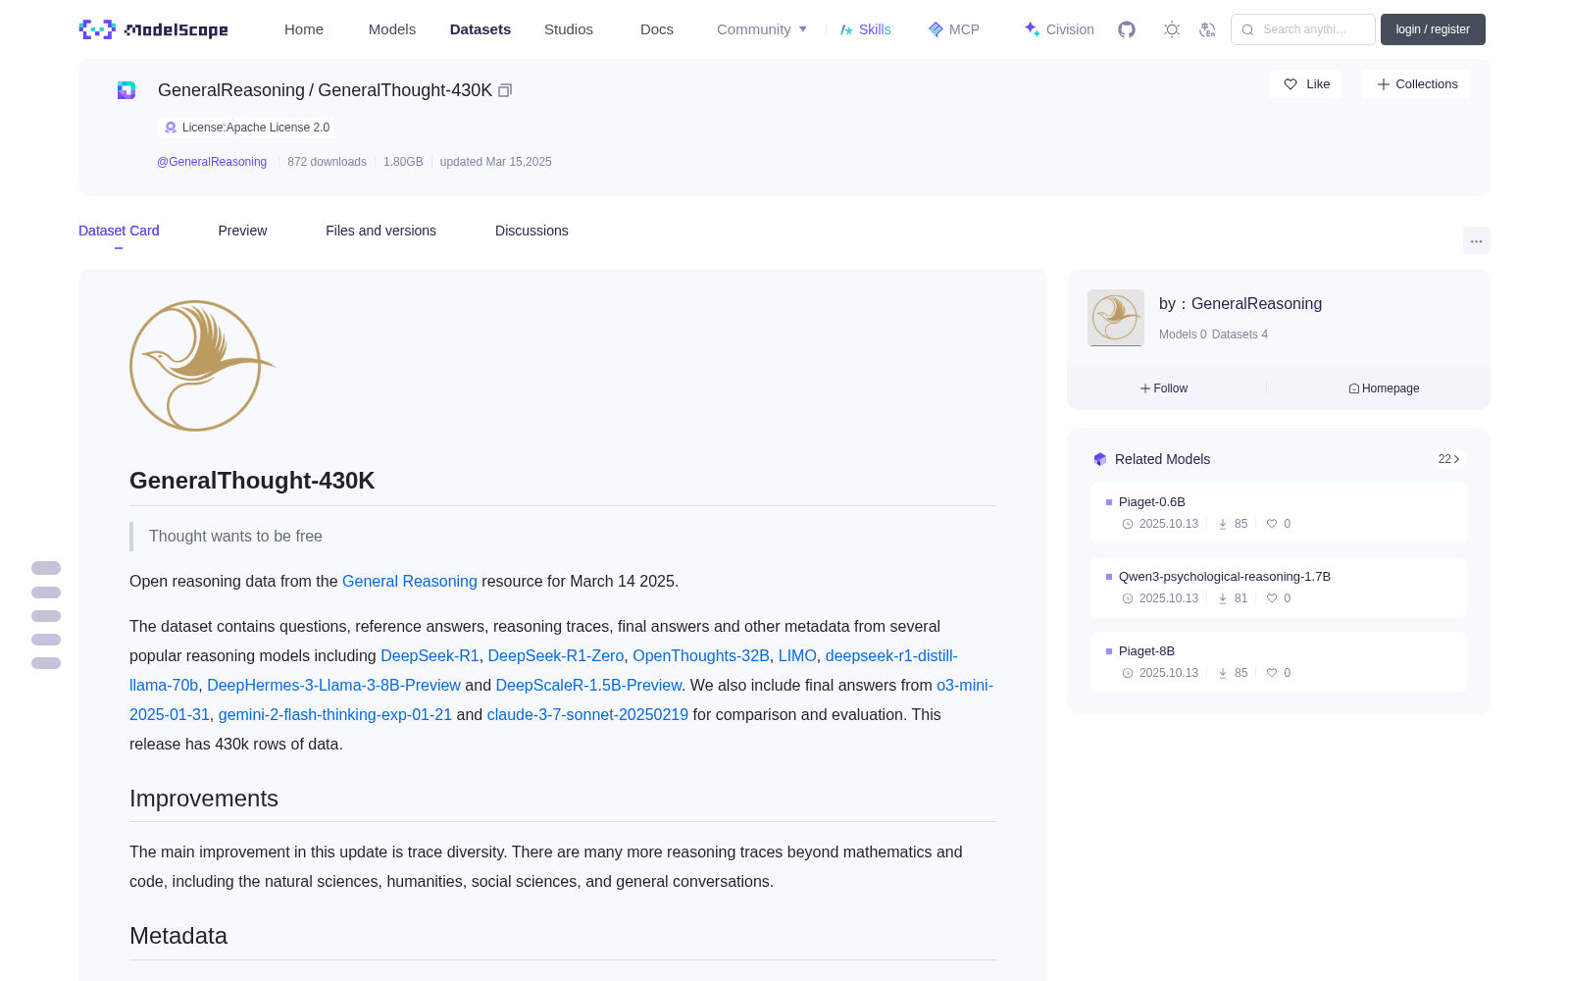Open the organization Homepage
This screenshot has width=1569, height=981.
click(1384, 388)
